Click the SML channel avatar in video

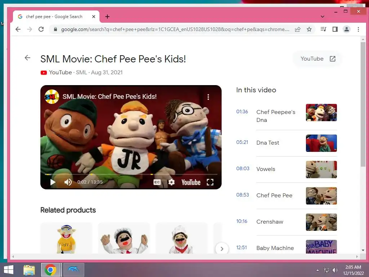(52, 97)
